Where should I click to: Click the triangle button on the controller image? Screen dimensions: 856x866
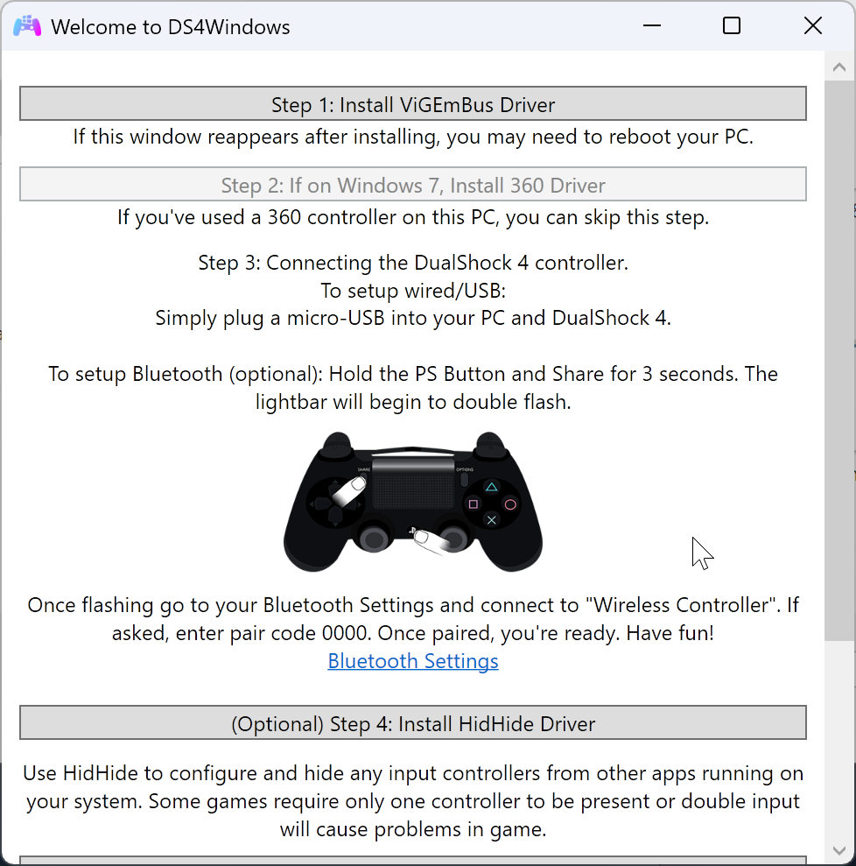click(x=491, y=487)
